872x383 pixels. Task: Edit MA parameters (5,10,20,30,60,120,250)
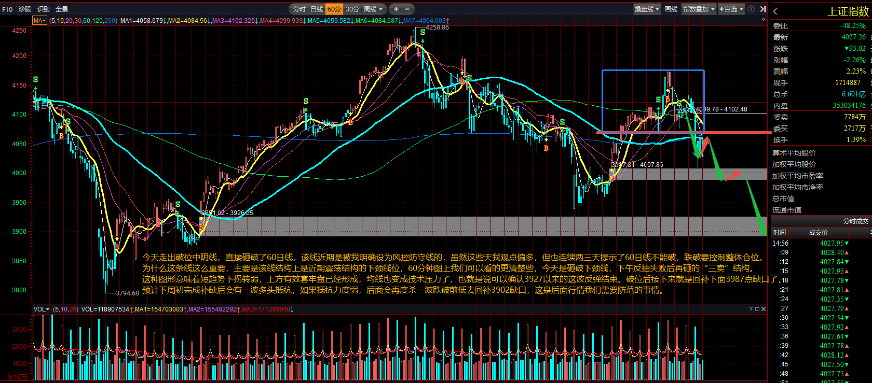(84, 21)
